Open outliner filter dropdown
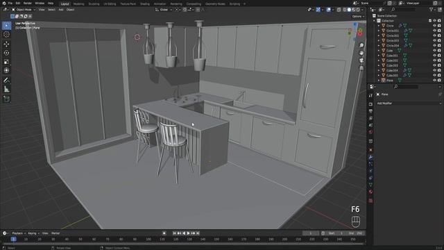 tap(433, 10)
